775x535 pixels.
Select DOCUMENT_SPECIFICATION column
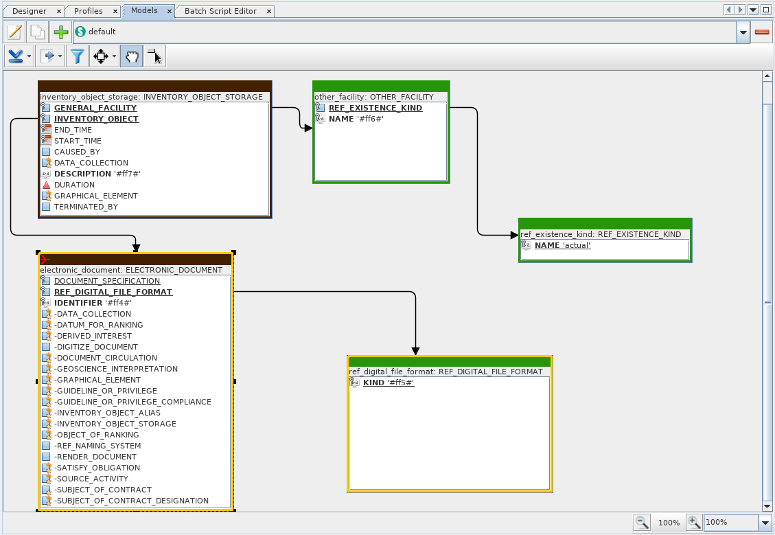[107, 281]
